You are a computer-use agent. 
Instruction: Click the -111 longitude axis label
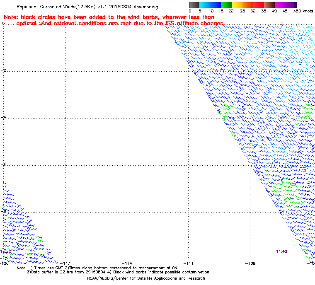point(188,263)
